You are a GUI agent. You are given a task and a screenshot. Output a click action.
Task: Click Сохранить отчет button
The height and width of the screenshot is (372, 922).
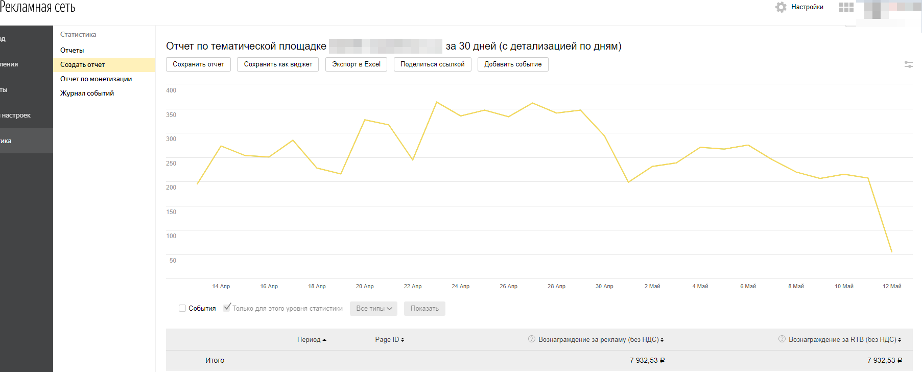[198, 64]
